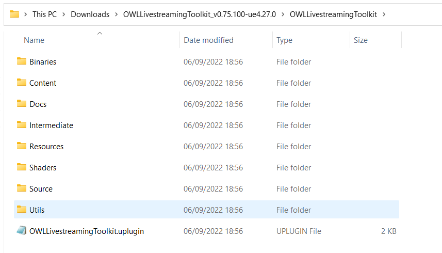The height and width of the screenshot is (253, 442).
Task: Go to Downloads in breadcrumb path
Action: pyautogui.click(x=90, y=14)
